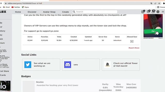
Task: Bookmark this page with the star icon
Action: pos(159,3)
